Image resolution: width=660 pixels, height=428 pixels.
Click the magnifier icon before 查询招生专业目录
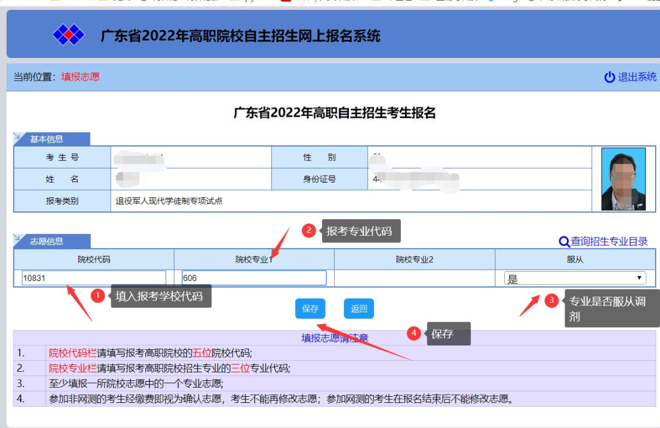[564, 242]
